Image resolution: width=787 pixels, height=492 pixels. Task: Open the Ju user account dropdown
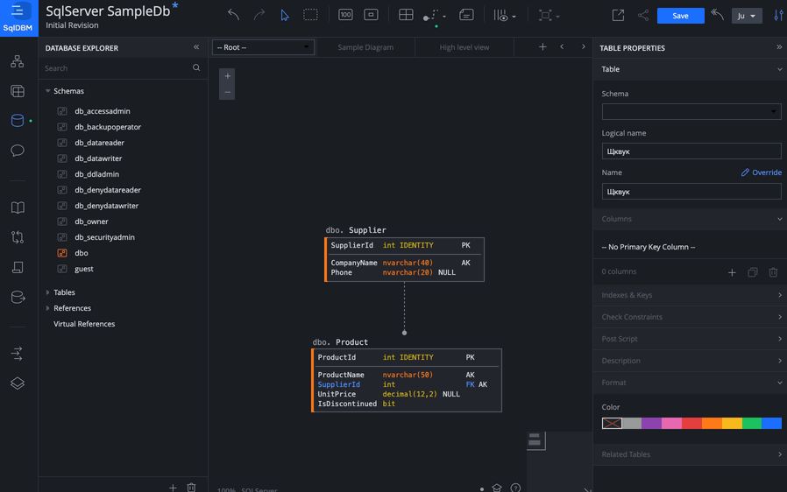[x=747, y=16]
